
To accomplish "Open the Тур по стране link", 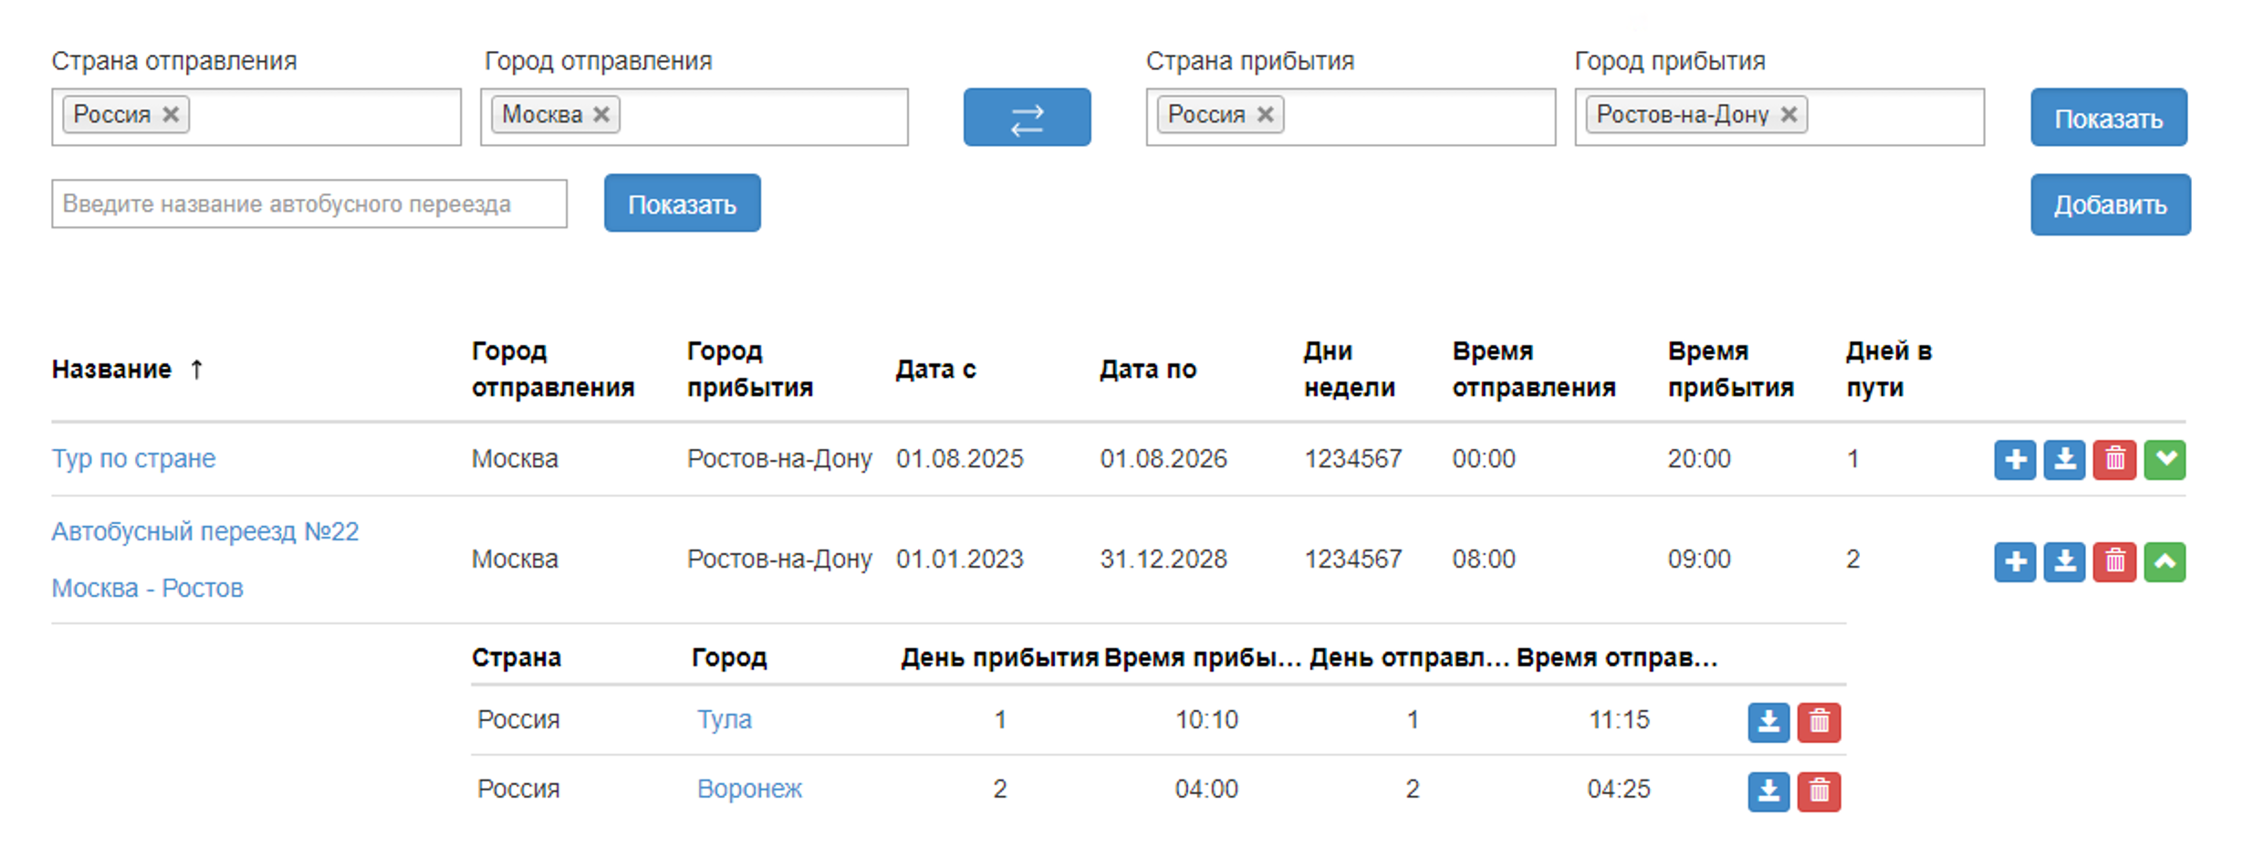I will coord(133,458).
